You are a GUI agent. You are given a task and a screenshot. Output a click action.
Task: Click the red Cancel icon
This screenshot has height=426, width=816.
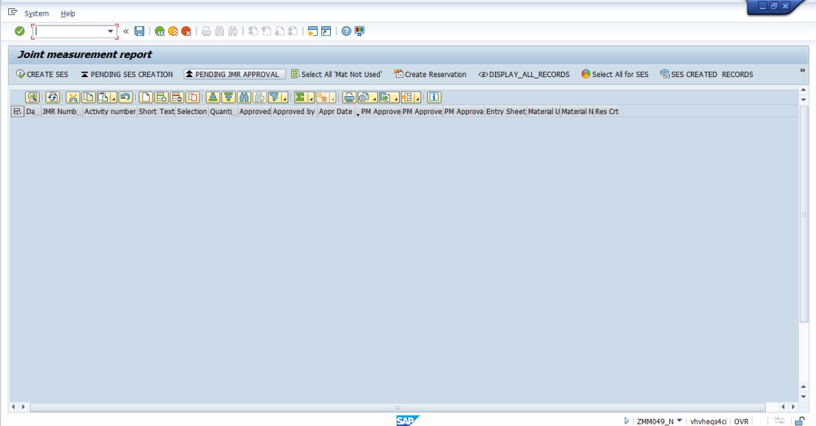(x=186, y=31)
